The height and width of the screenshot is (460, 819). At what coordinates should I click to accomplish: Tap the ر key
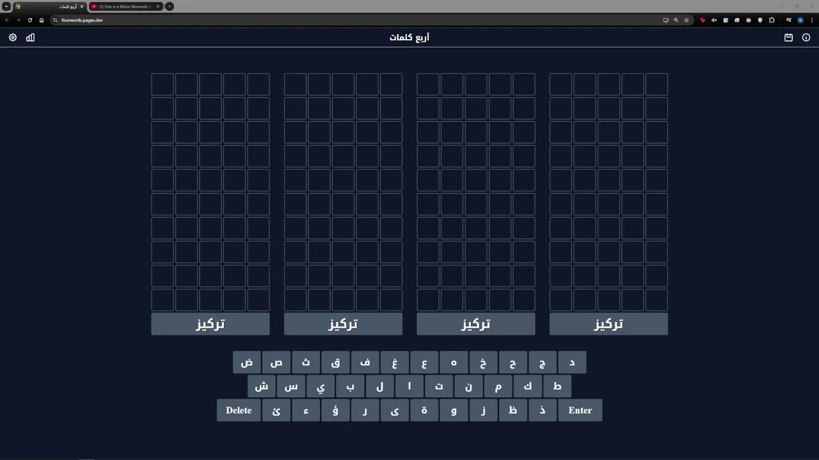[365, 410]
